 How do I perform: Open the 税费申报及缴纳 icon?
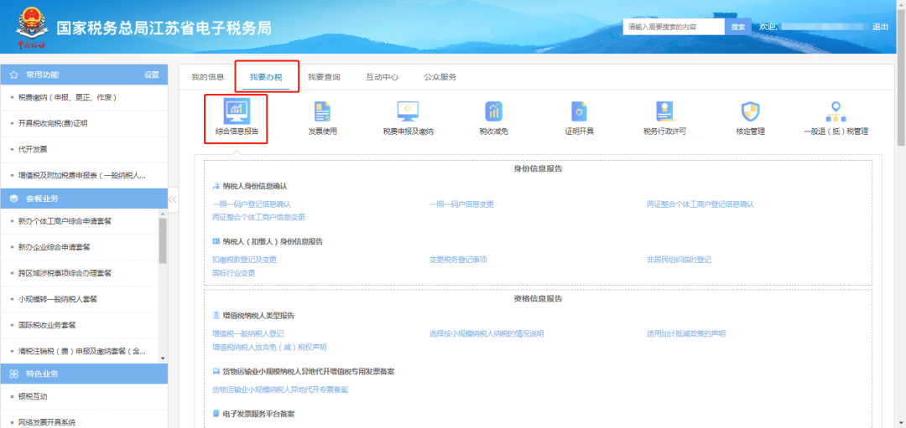coord(408,111)
